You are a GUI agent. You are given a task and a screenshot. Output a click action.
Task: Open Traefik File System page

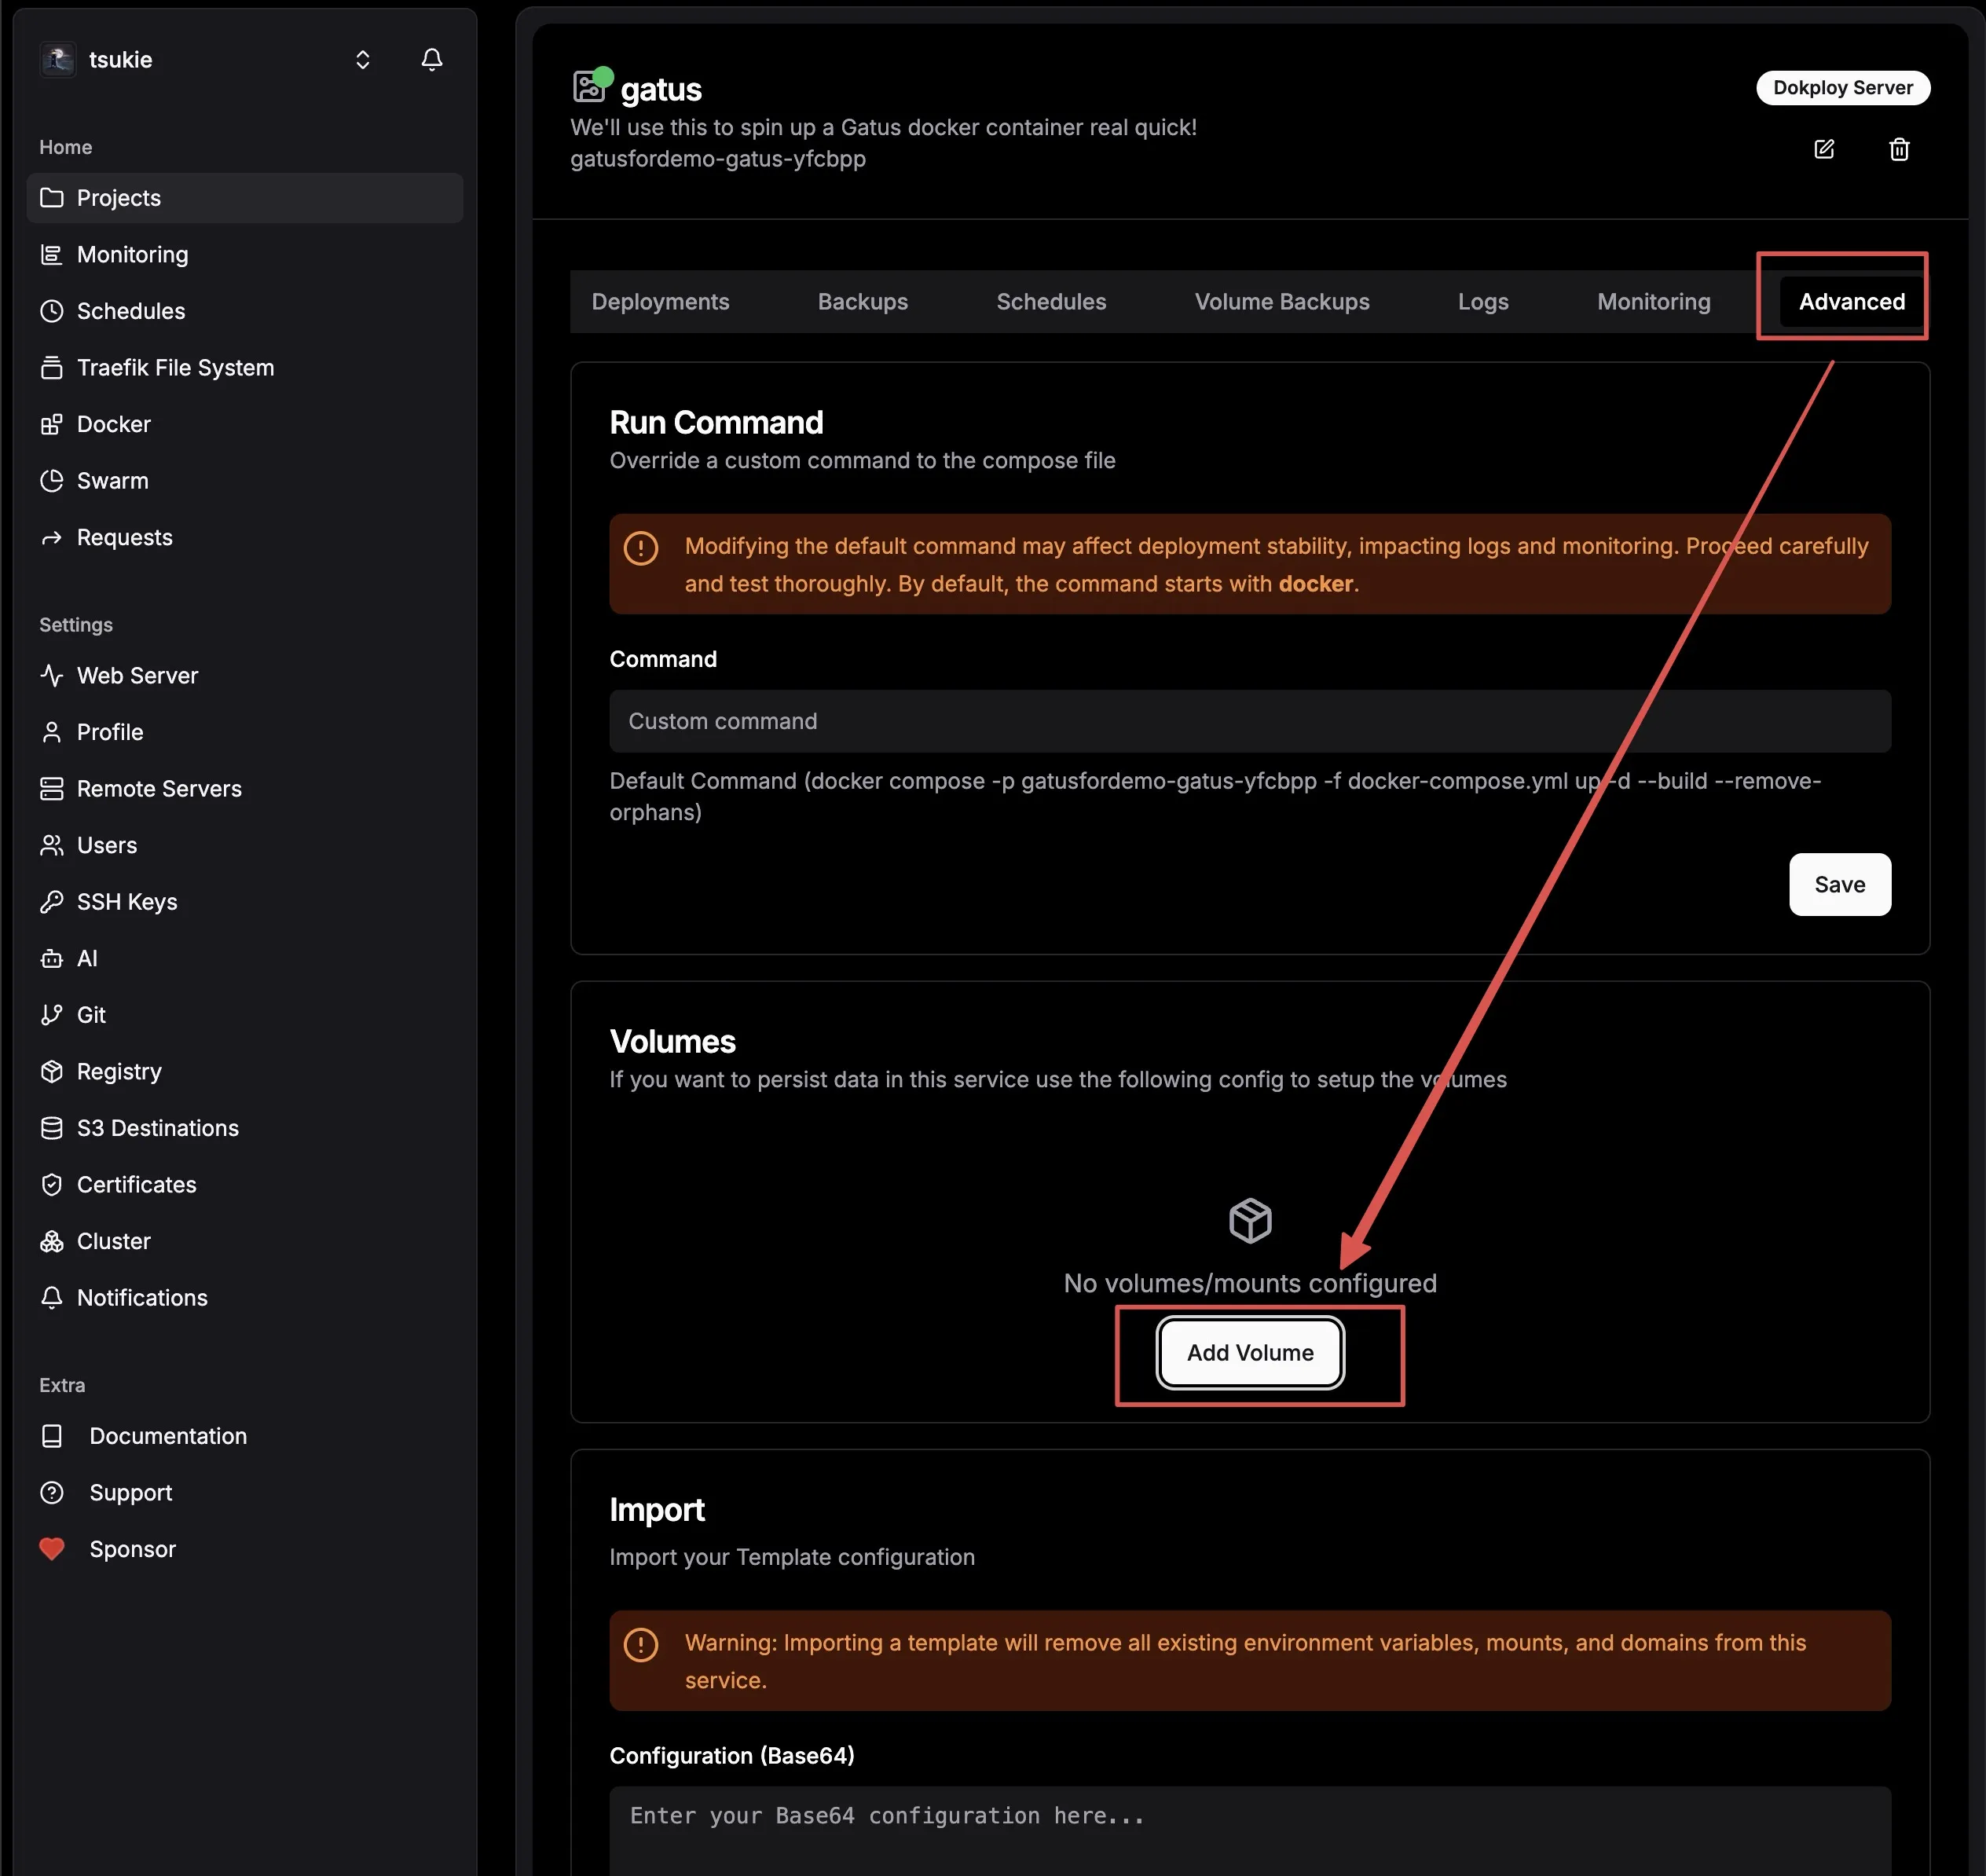click(x=175, y=368)
